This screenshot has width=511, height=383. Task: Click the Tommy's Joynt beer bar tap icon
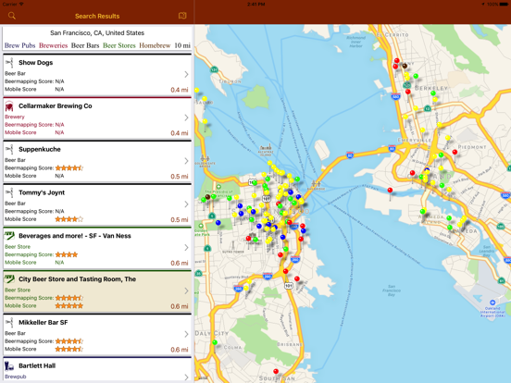tap(10, 192)
